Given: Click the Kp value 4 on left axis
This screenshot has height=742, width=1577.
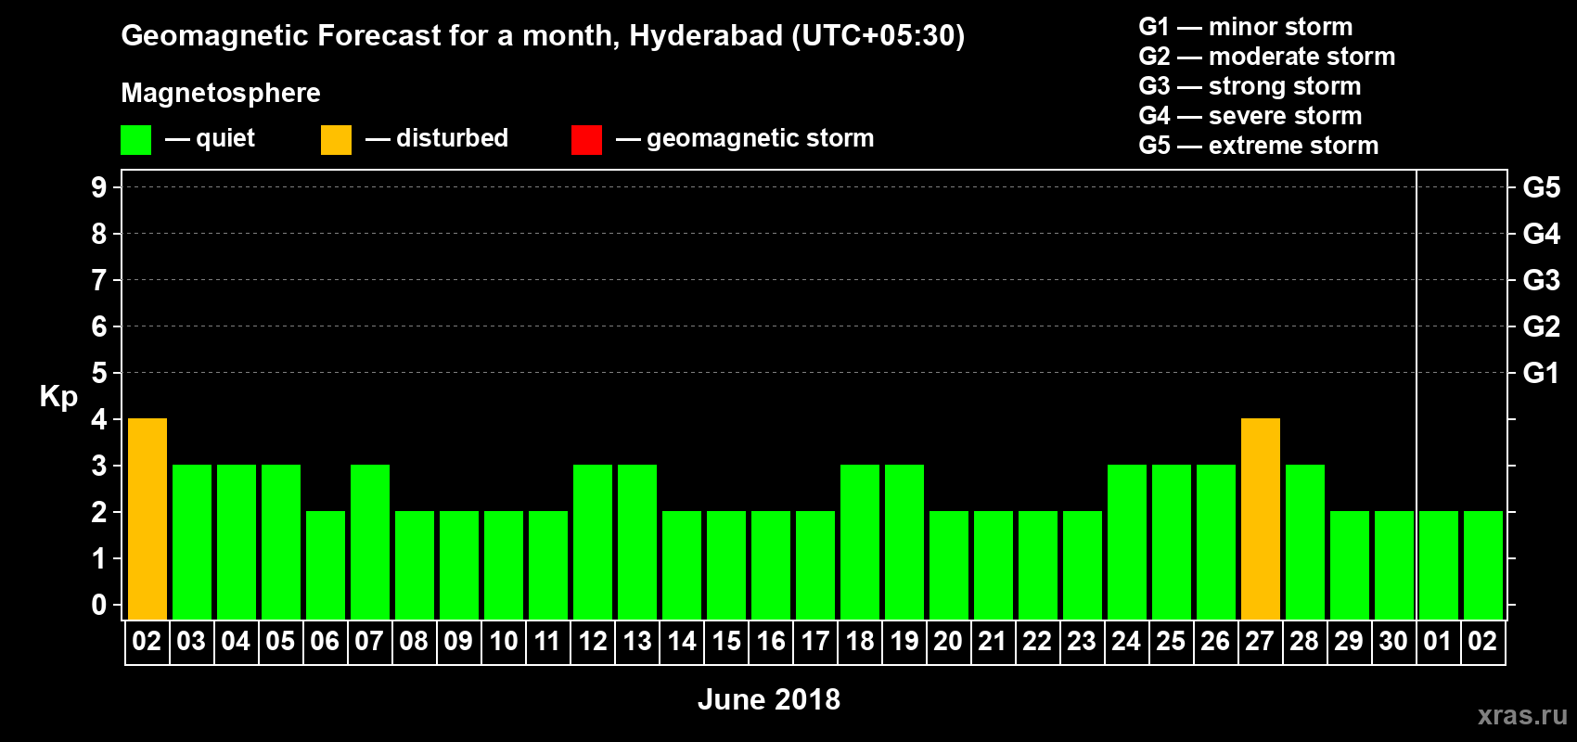Looking at the screenshot, I should point(99,419).
